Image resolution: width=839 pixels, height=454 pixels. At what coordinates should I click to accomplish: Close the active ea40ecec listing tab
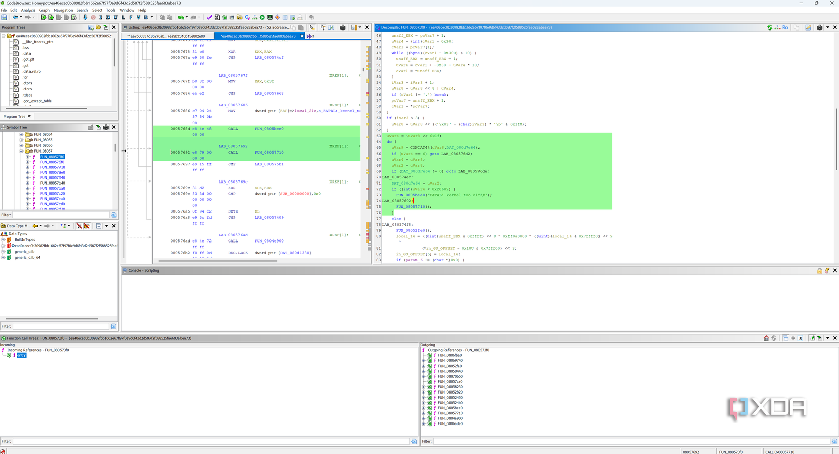tap(302, 36)
